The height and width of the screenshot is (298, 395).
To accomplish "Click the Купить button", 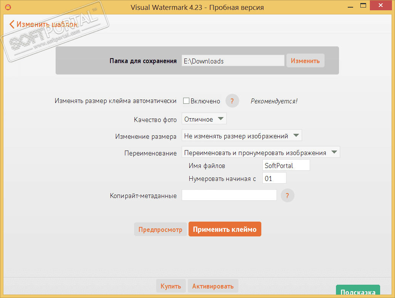I will pos(171,286).
